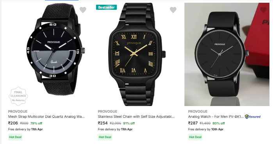Click Hot Deal tag under Mesh Strap watch
273x144 pixels.
point(15,137)
